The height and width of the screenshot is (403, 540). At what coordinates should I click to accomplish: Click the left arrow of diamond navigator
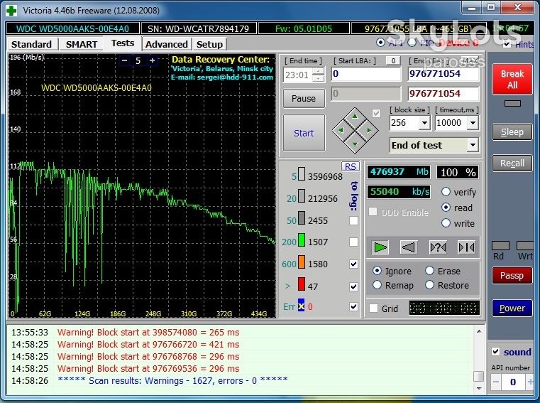341,130
